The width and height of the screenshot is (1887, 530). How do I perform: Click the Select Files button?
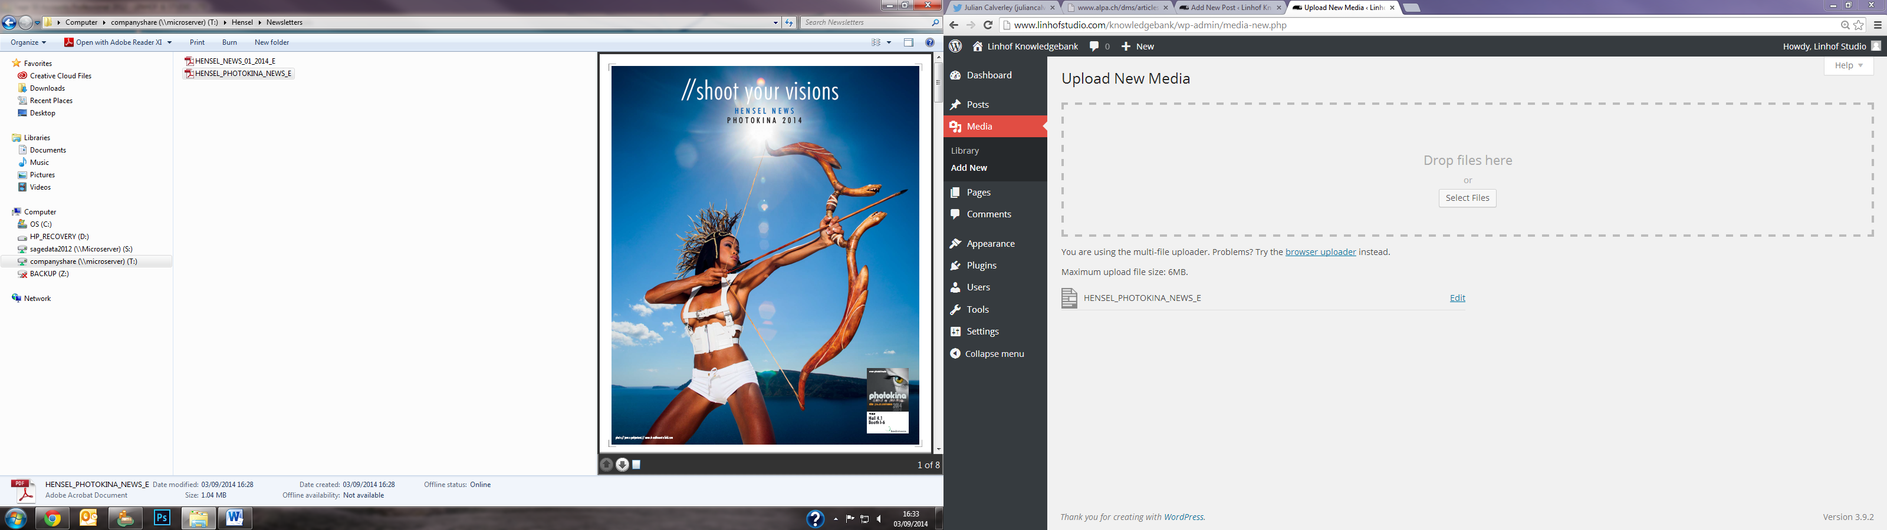click(x=1467, y=198)
